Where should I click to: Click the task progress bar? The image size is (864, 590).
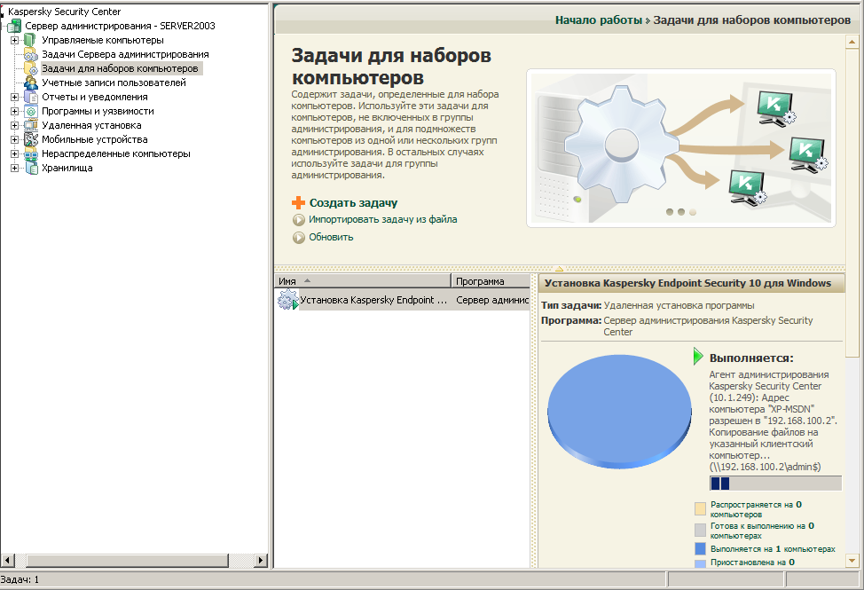point(775,484)
